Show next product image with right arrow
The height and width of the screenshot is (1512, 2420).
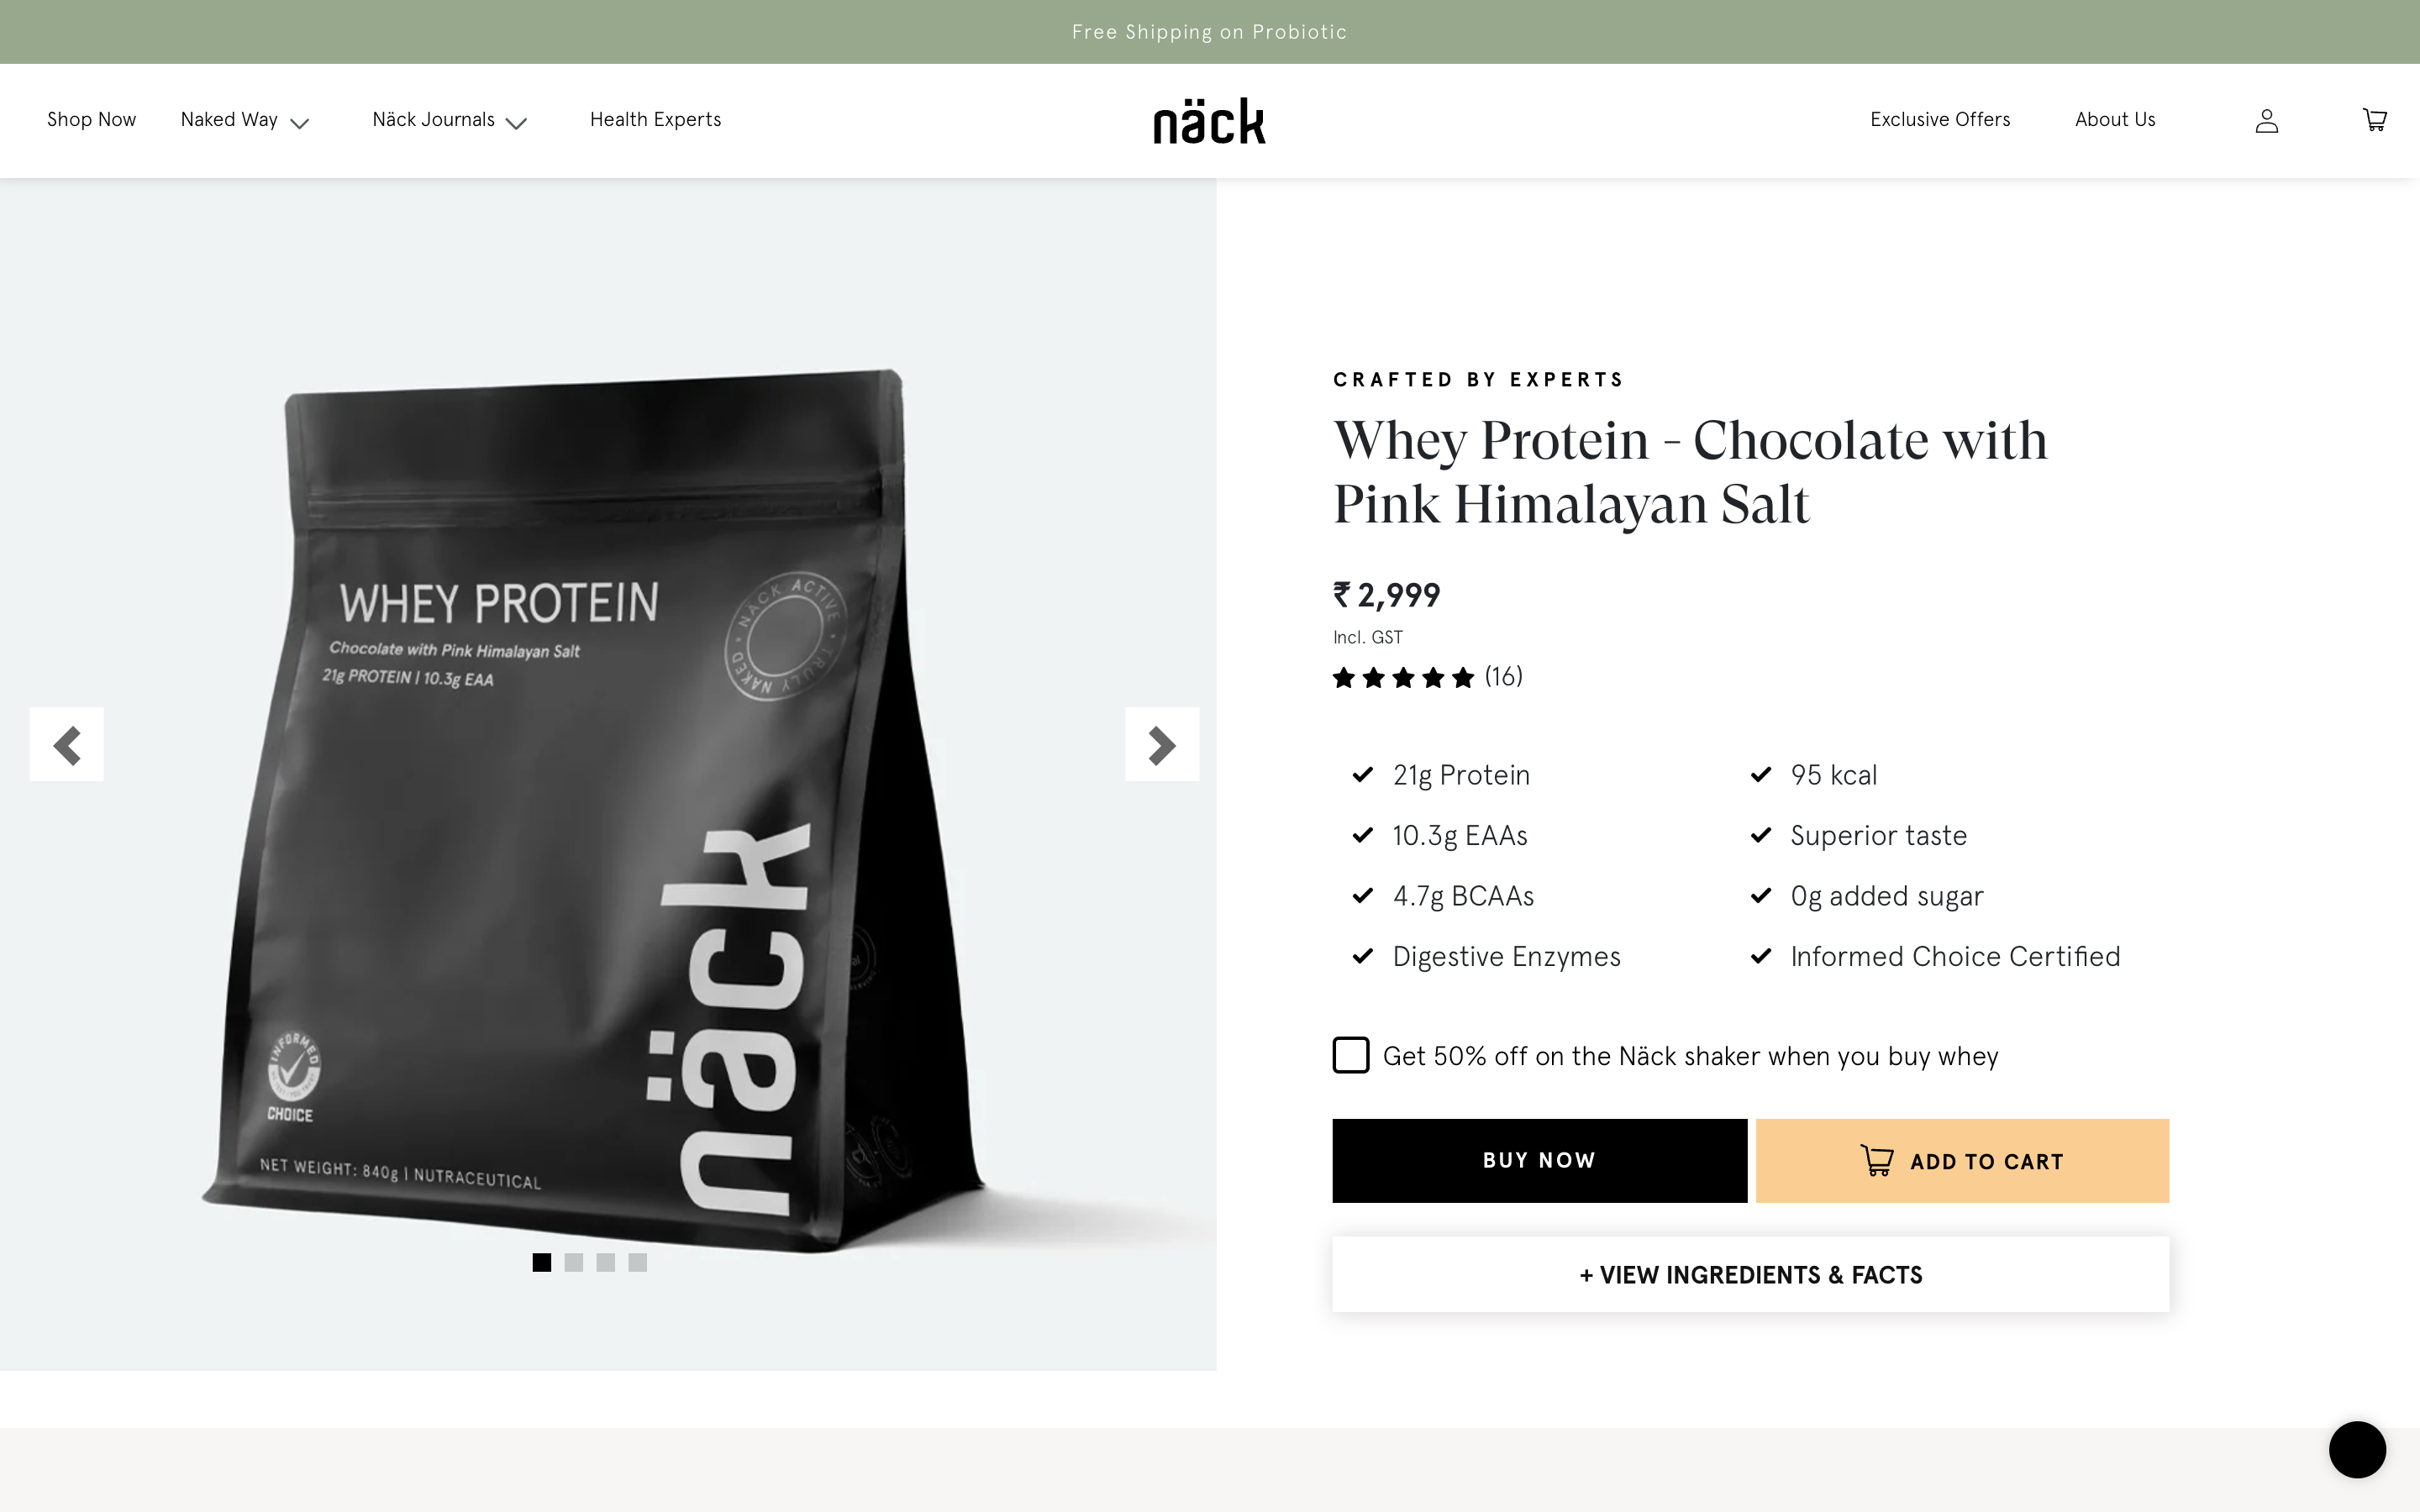coord(1162,744)
